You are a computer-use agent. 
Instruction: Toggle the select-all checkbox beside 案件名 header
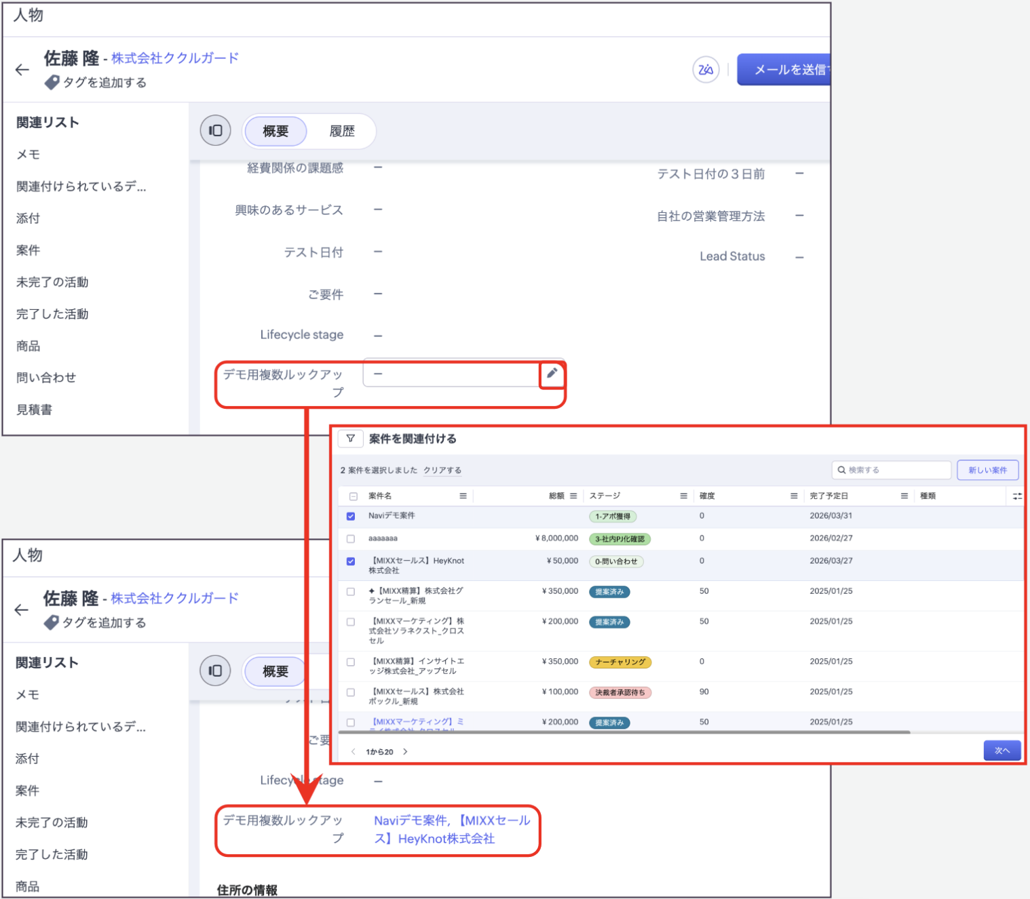click(x=353, y=496)
